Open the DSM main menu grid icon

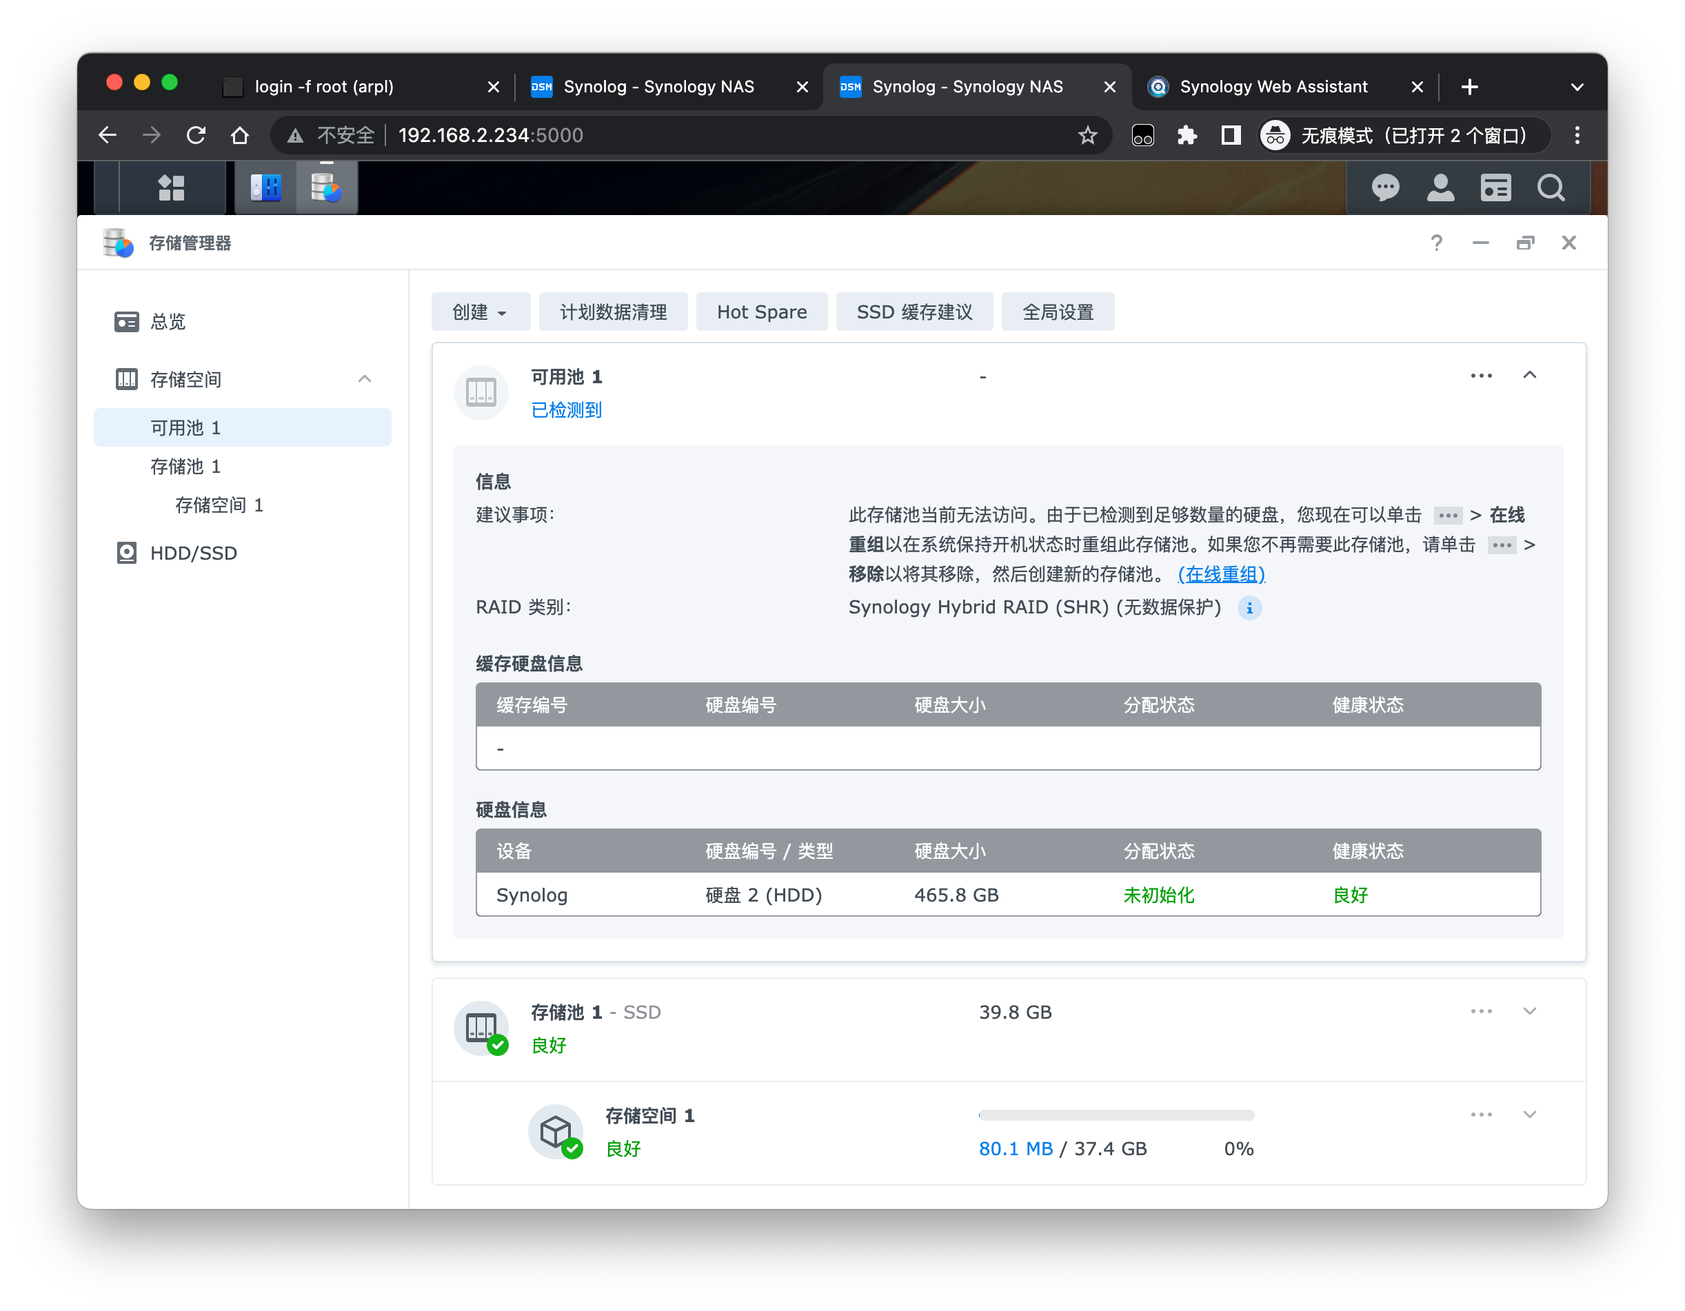pyautogui.click(x=170, y=187)
